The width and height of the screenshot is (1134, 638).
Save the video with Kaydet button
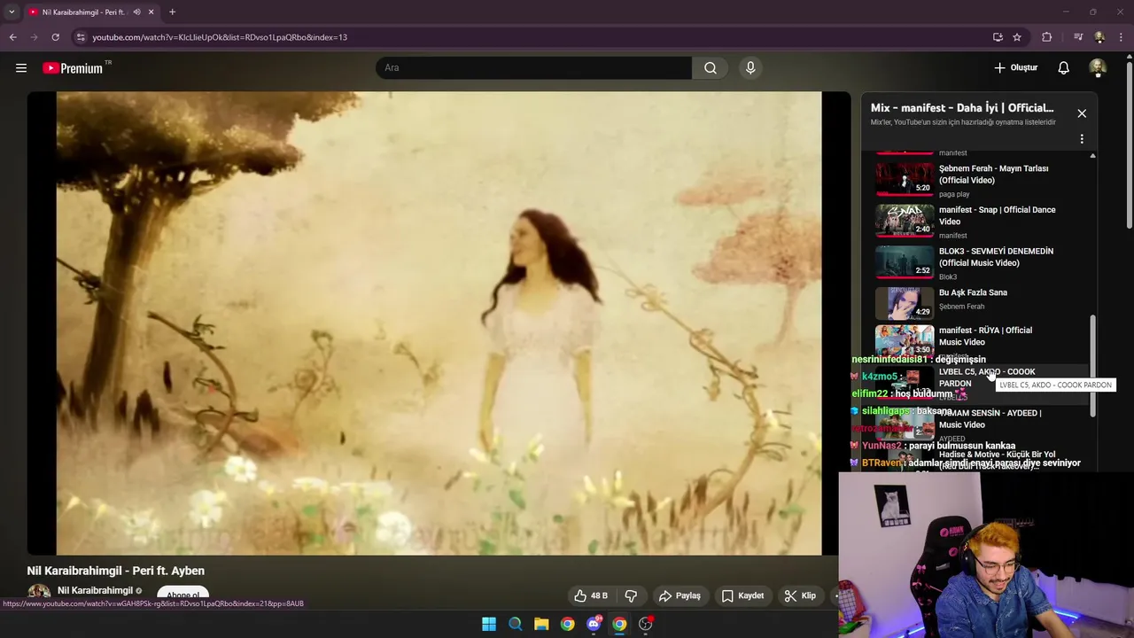coord(742,595)
